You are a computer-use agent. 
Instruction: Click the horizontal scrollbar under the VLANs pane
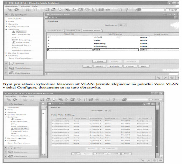tap(112, 74)
